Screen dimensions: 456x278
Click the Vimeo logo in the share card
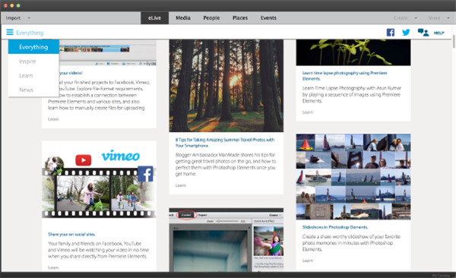point(120,156)
